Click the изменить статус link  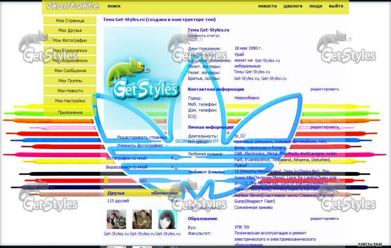click(x=204, y=36)
